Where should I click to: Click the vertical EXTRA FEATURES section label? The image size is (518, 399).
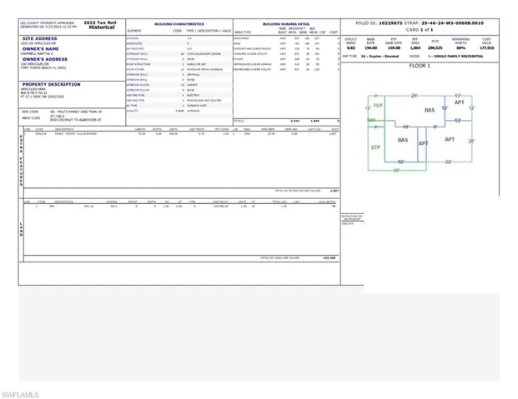click(x=21, y=161)
